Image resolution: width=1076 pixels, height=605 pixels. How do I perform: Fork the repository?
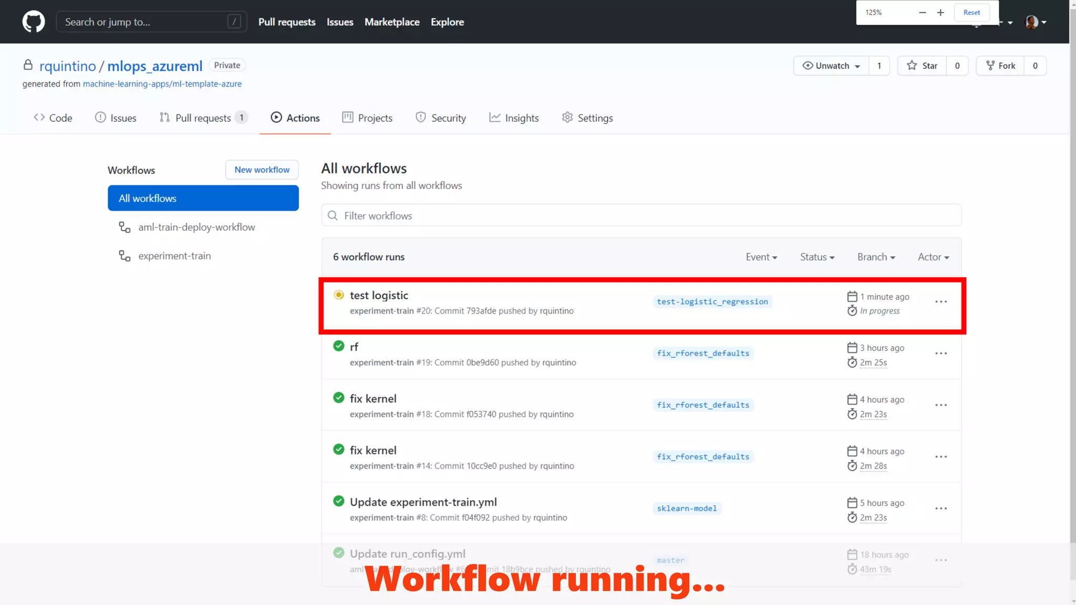(x=1000, y=66)
